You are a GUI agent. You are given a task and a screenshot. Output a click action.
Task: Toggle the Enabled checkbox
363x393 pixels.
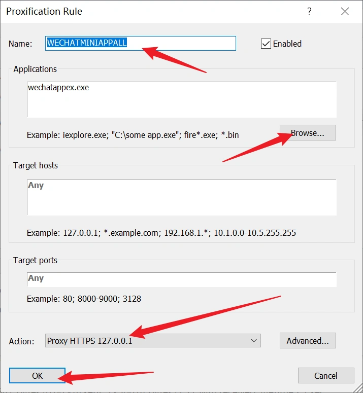tap(266, 44)
